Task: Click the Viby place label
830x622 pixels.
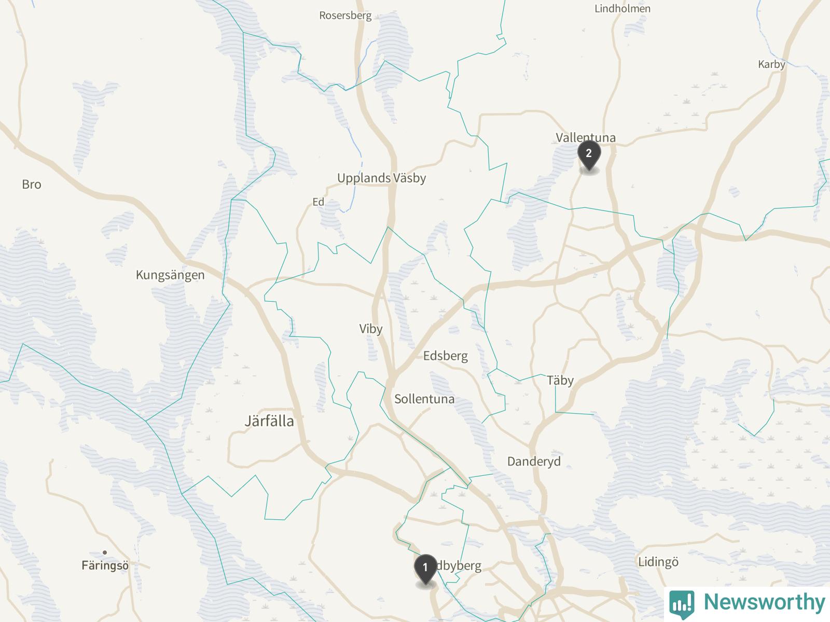Action: pyautogui.click(x=371, y=329)
